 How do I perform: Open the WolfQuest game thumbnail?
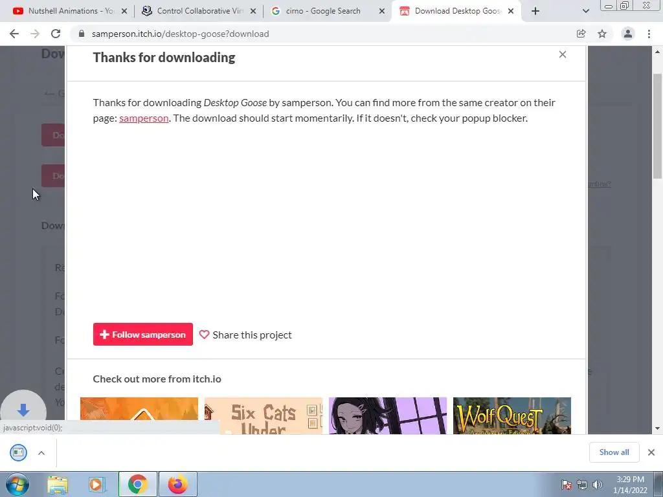pyautogui.click(x=512, y=415)
